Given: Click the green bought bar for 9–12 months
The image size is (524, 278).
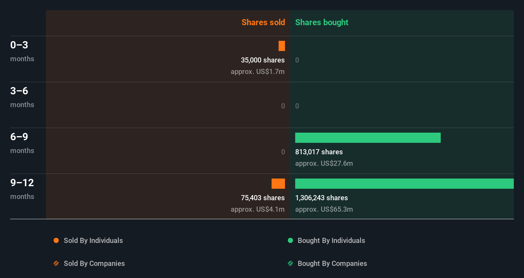Looking at the screenshot, I should [404, 184].
